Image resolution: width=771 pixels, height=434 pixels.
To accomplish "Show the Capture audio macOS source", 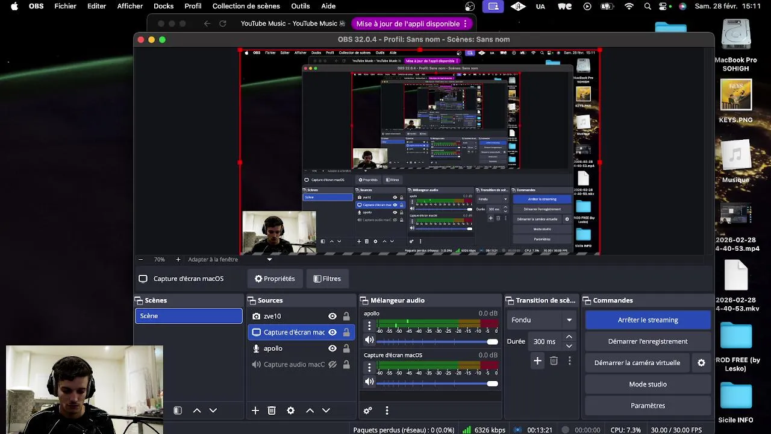I will (332, 365).
